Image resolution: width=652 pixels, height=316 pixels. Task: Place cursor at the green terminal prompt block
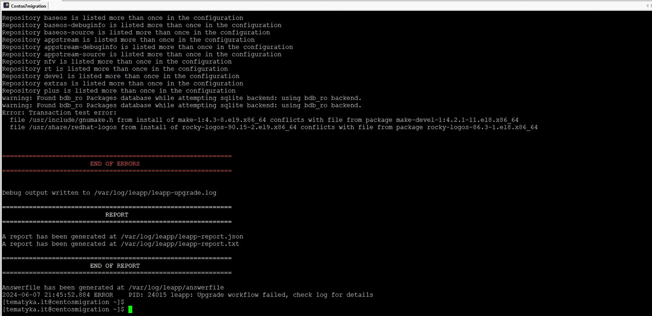click(x=130, y=309)
